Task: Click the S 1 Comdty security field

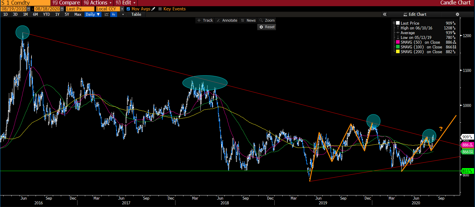Action: pyautogui.click(x=26, y=3)
